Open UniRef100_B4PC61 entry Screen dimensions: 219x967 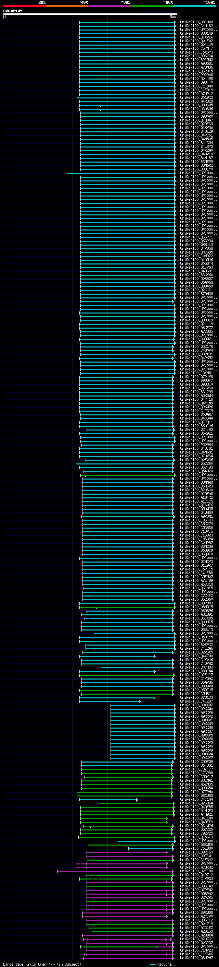coord(196,135)
